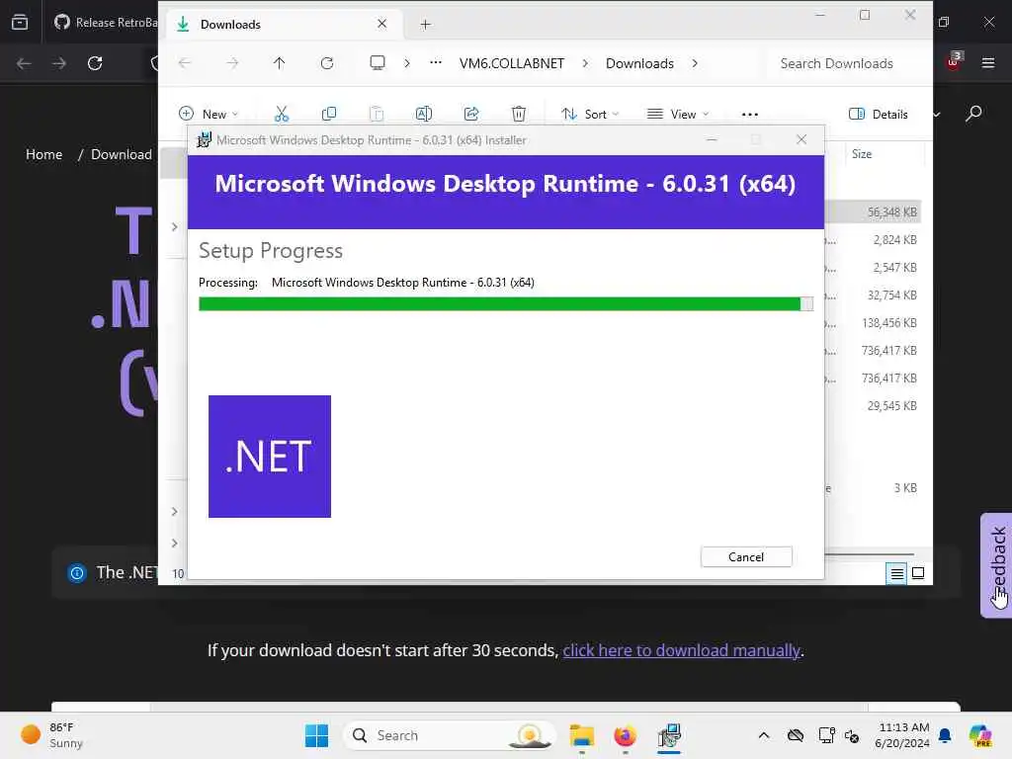
Task: Click the manual download link
Action: point(682,650)
